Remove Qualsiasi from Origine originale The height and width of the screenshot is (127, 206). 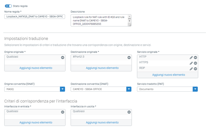coord(62,57)
